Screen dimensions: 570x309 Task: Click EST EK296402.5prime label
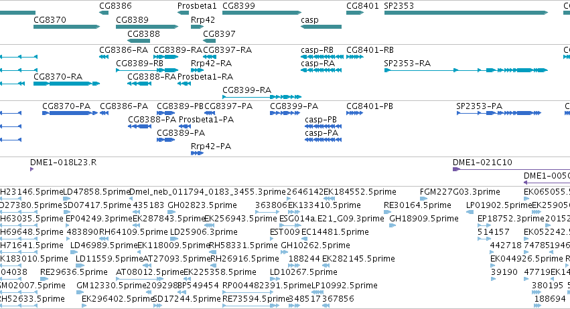pyautogui.click(x=118, y=299)
